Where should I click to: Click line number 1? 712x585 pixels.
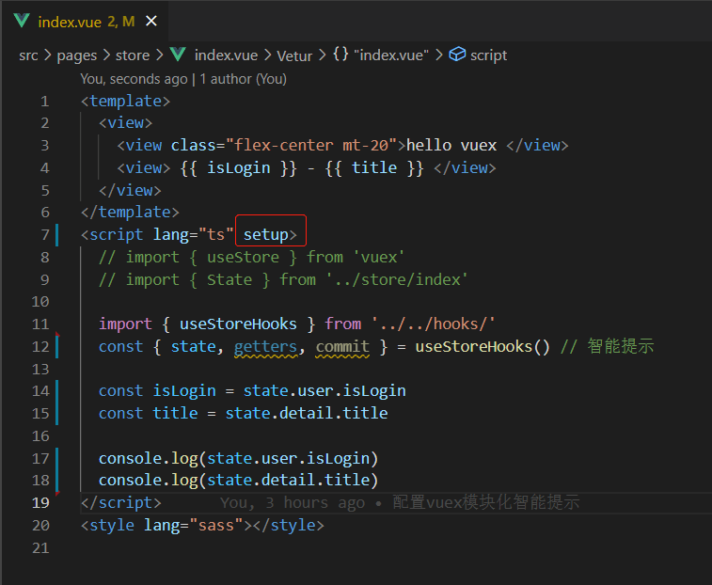[x=44, y=102]
